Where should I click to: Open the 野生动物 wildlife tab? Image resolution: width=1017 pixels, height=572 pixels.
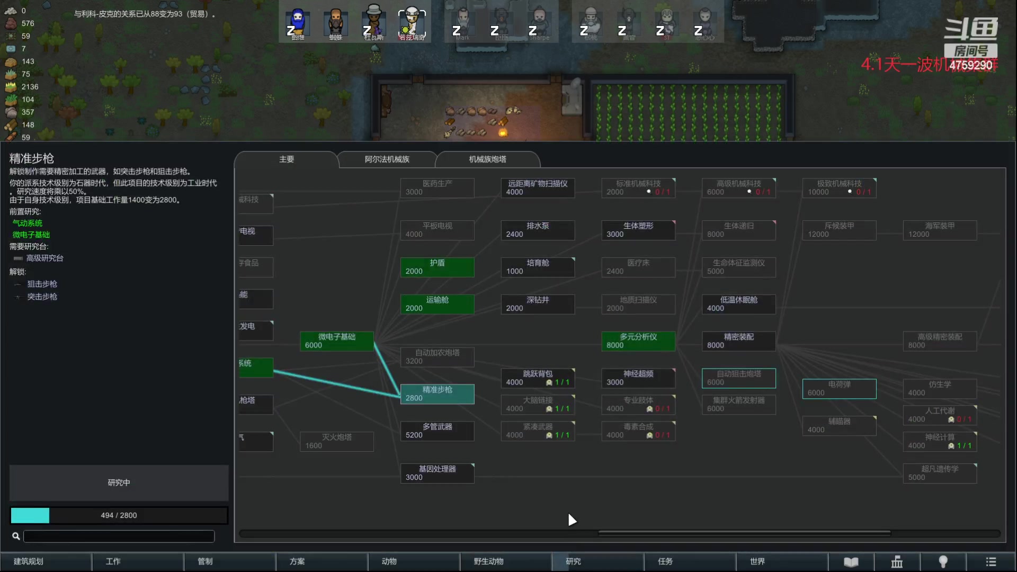(505, 562)
